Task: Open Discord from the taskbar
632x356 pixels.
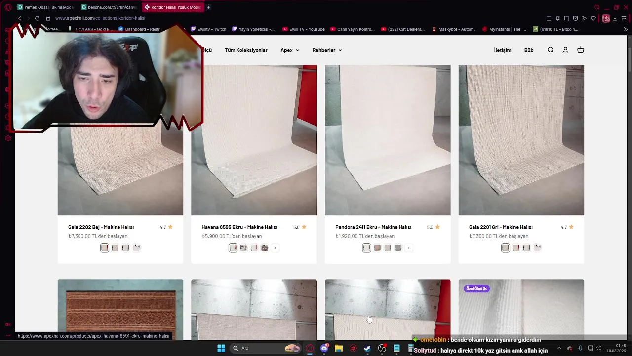Action: coord(324,348)
